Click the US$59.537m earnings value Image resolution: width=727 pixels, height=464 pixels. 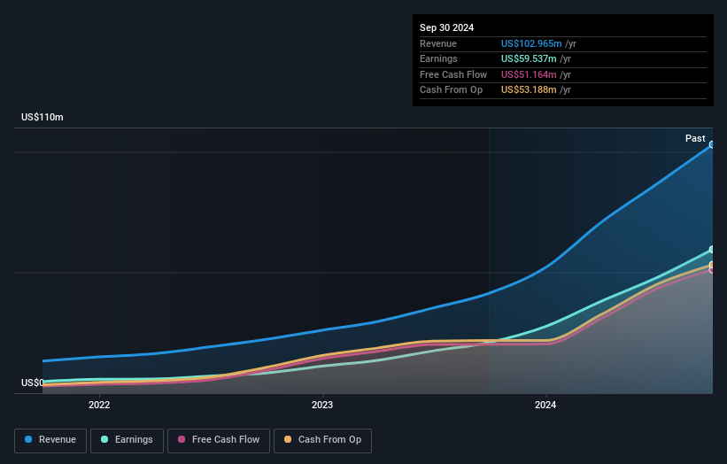(529, 58)
